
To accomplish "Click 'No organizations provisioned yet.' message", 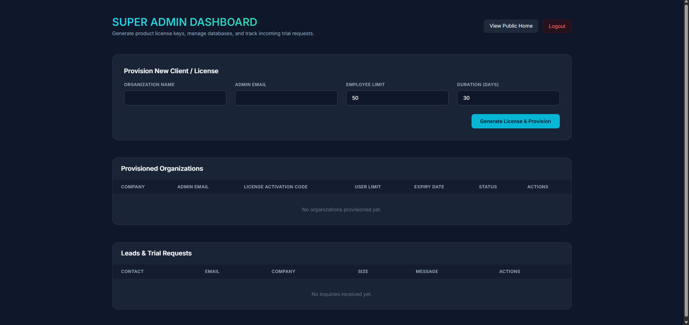I will [x=342, y=210].
